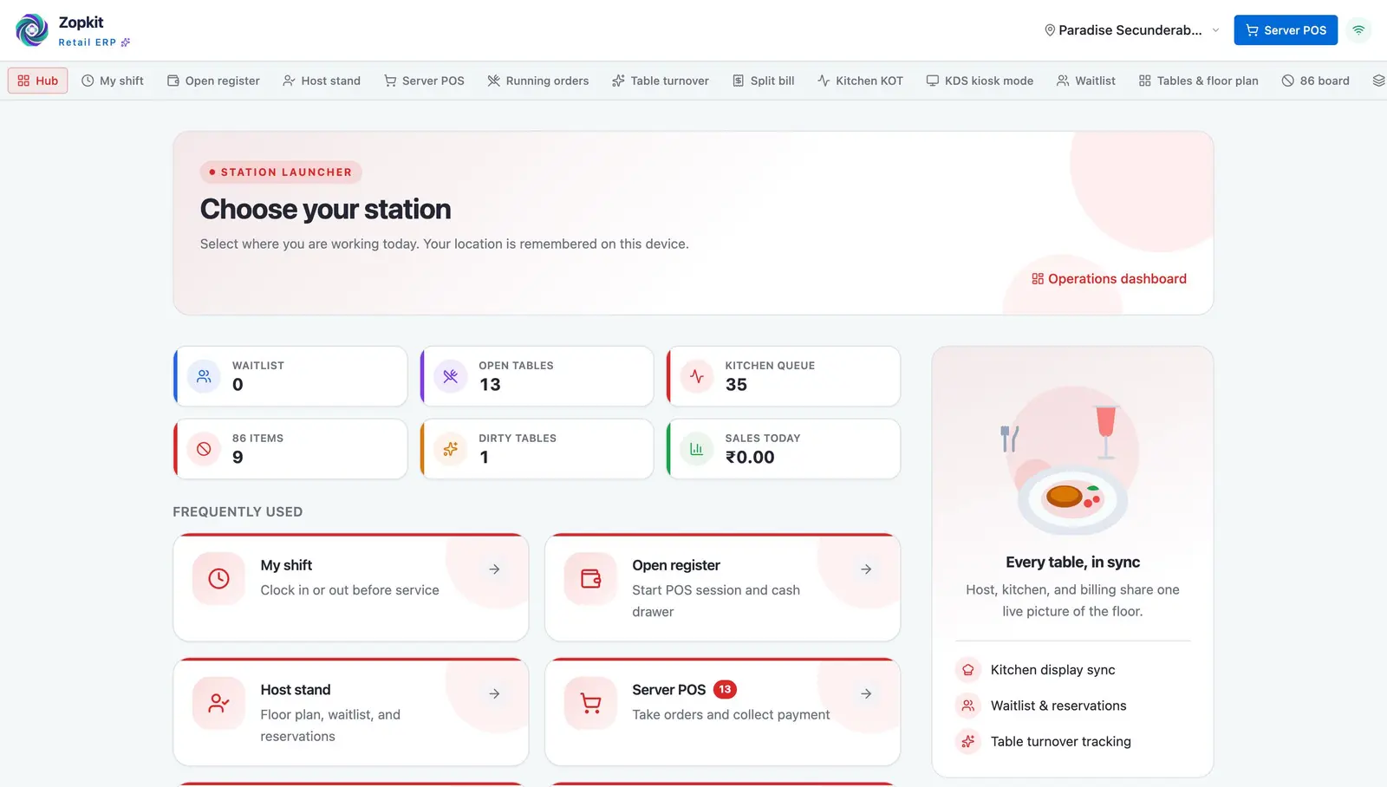Click the arrow on Open register card
Viewport: 1387px width, 787px height.
point(866,569)
